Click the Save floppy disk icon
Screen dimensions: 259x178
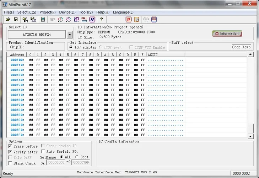(16, 19)
